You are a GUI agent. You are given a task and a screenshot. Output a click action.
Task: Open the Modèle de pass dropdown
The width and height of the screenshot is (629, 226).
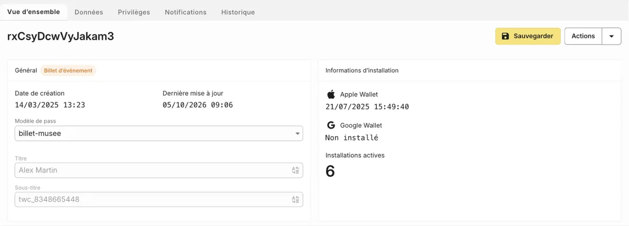click(x=159, y=133)
